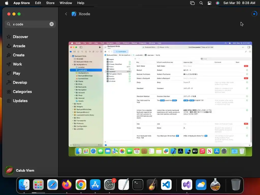260x195 pixels.
Task: Open the Discover section in sidebar
Action: (17, 37)
